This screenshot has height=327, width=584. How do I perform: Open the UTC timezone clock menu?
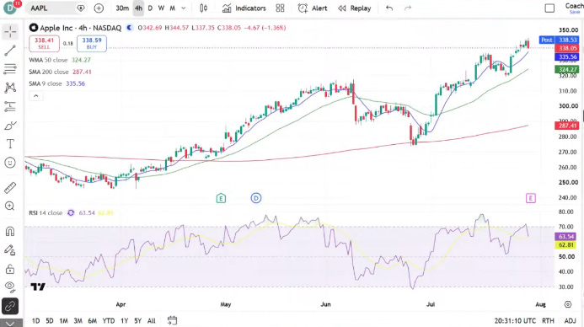coord(515,320)
